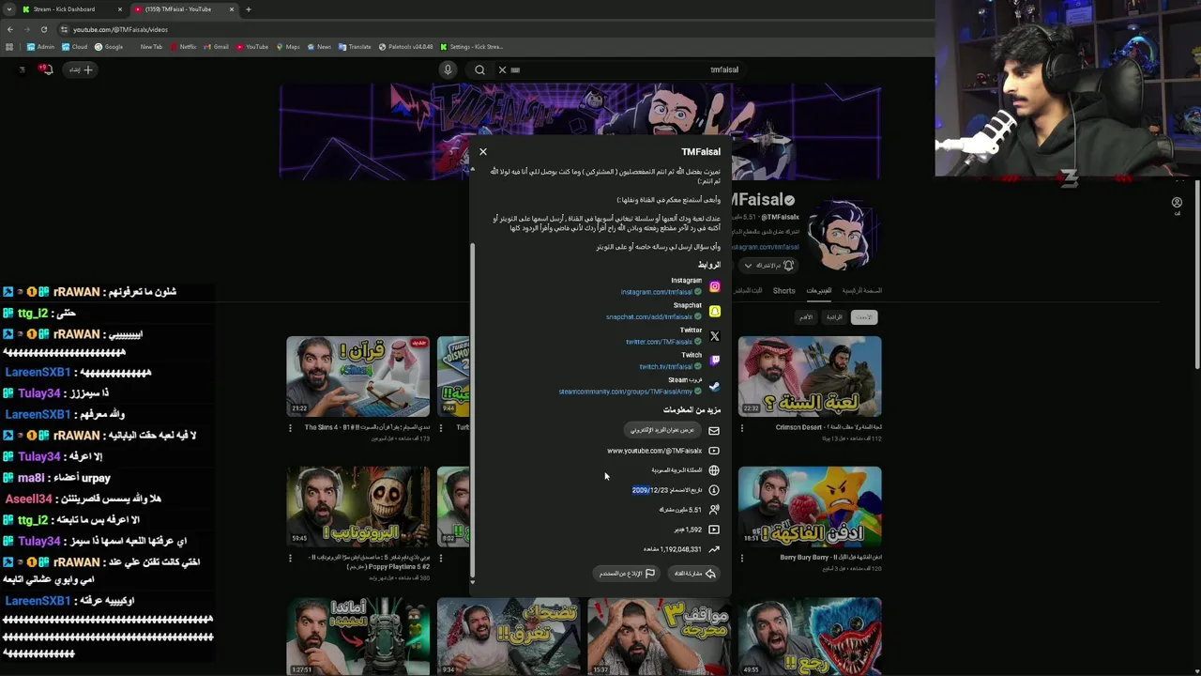Image resolution: width=1201 pixels, height=676 pixels.
Task: Open options menu for Crimson Desert video
Action: click(741, 428)
